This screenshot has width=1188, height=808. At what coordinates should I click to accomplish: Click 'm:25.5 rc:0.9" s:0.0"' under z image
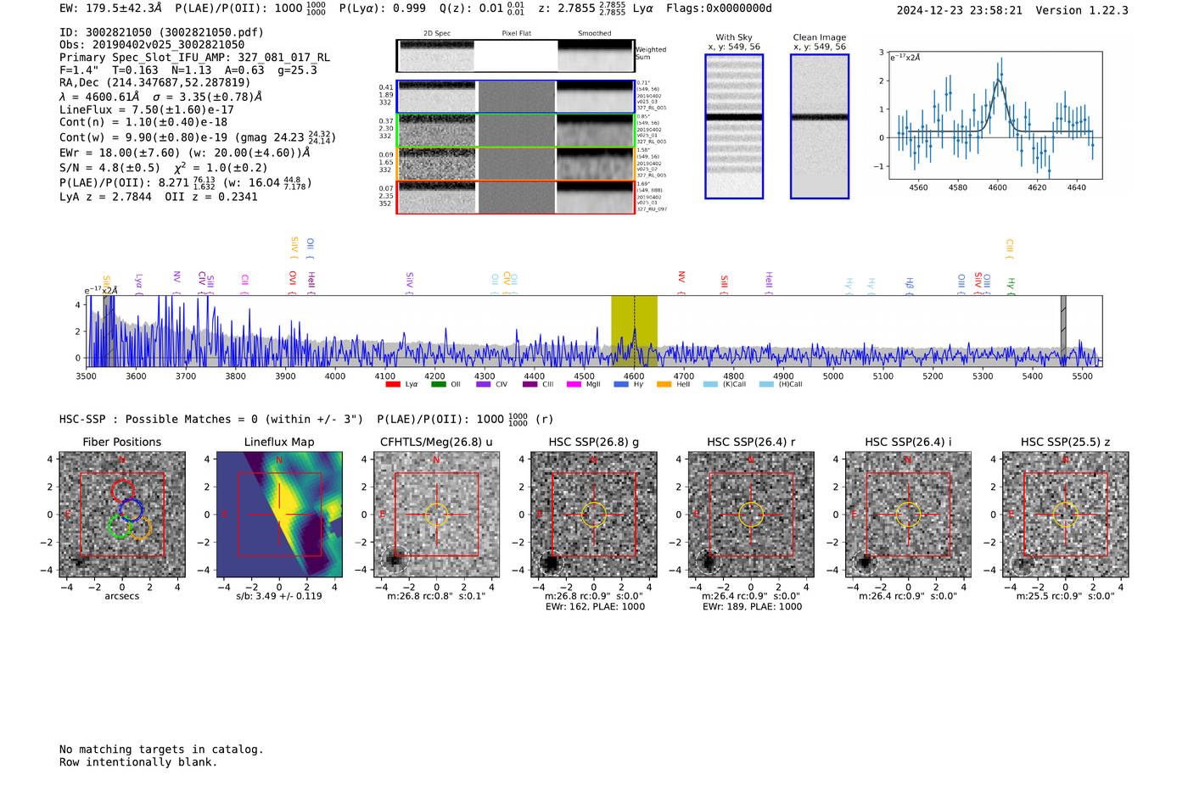pos(1065,596)
